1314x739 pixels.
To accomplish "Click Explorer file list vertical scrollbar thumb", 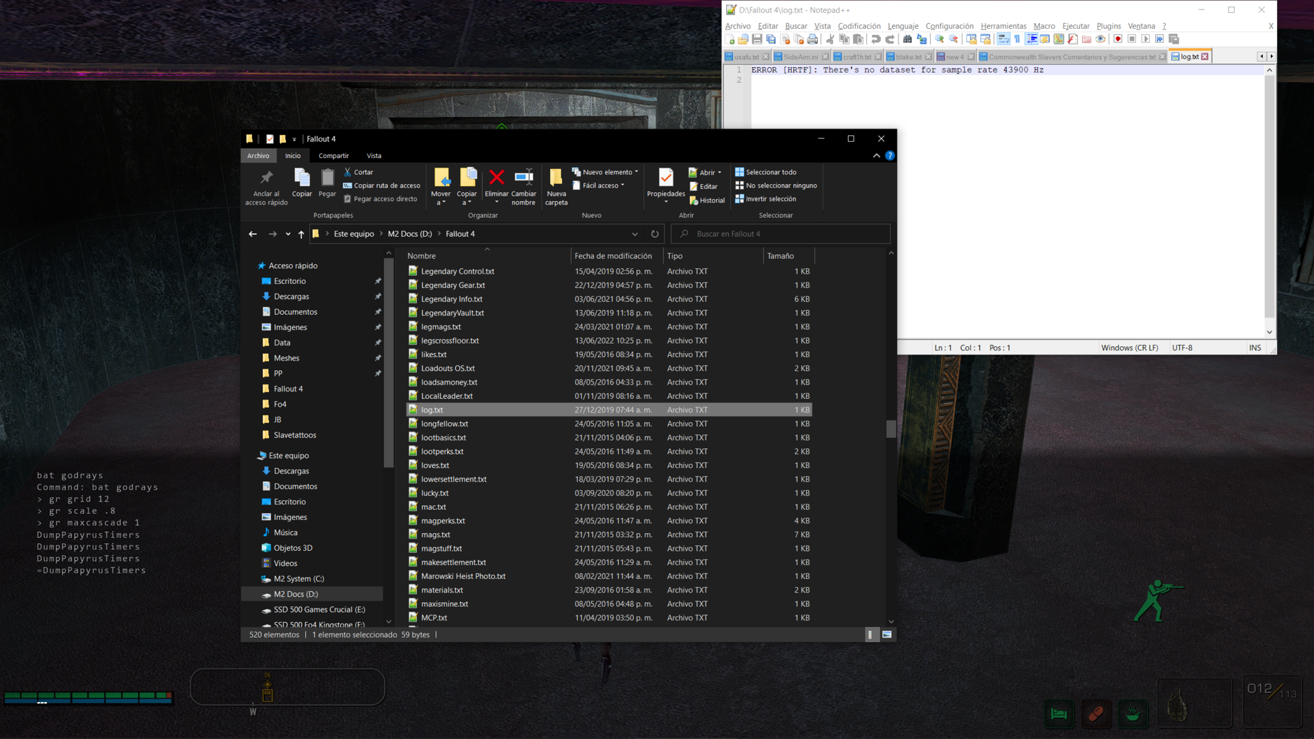I will (891, 429).
